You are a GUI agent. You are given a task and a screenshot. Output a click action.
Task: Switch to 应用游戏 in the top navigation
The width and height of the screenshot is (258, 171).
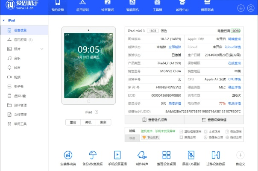82,6
